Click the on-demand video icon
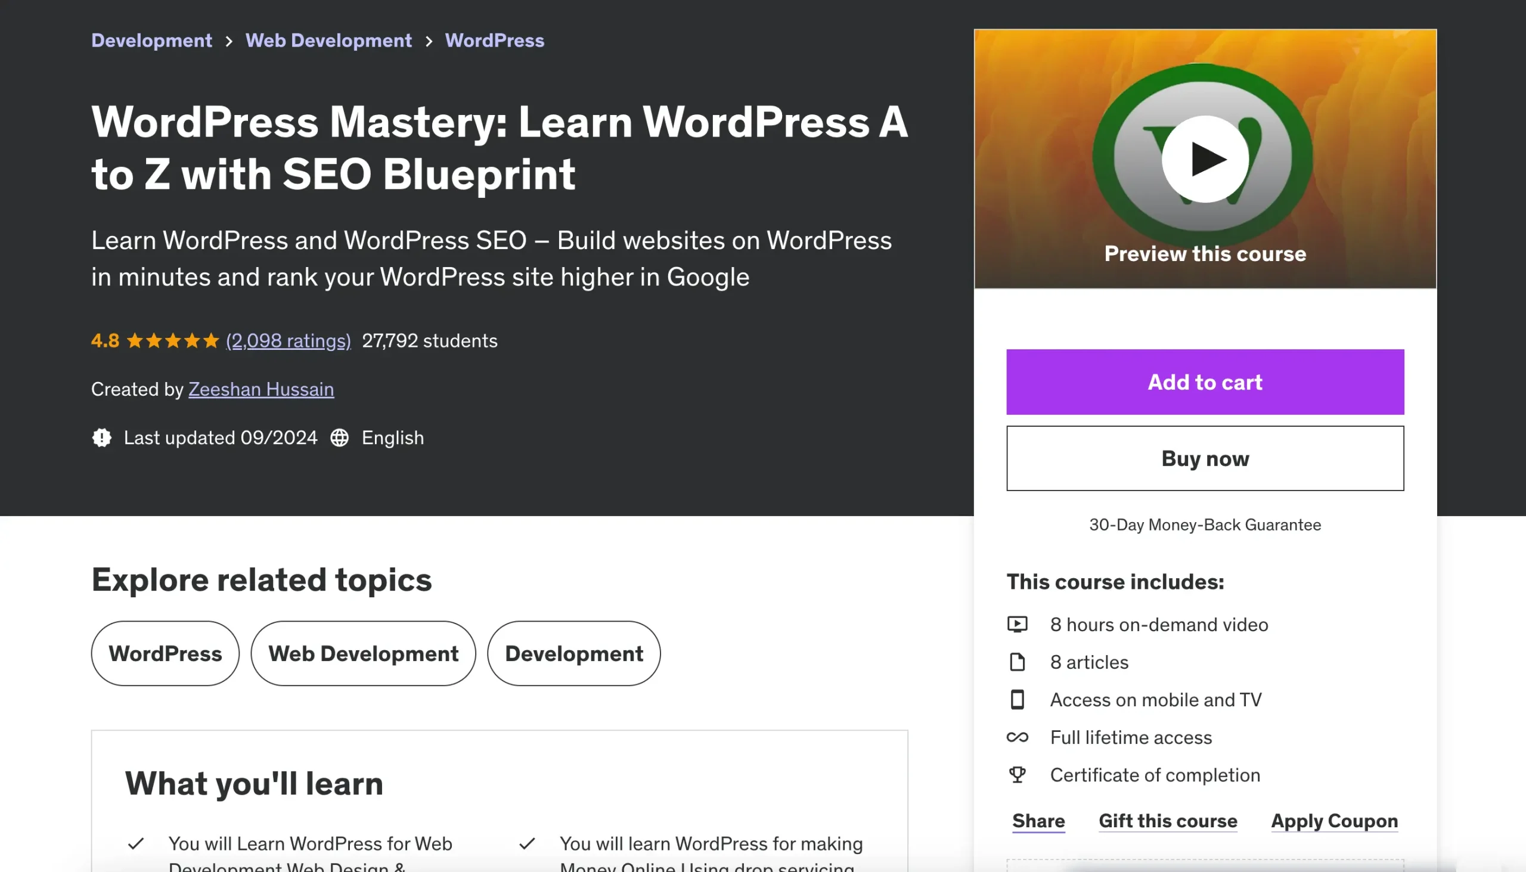Screen dimensions: 1526x872 pos(1017,625)
